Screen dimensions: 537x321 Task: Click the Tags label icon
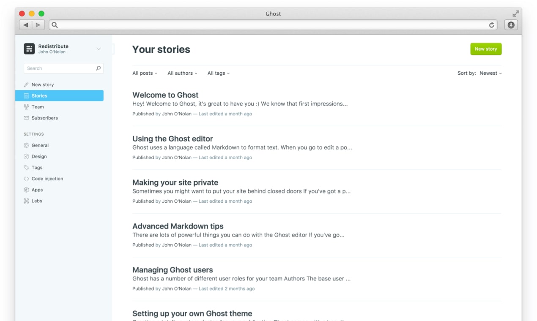(26, 168)
